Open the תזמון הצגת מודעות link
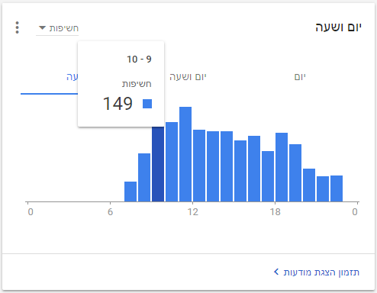 pyautogui.click(x=321, y=272)
